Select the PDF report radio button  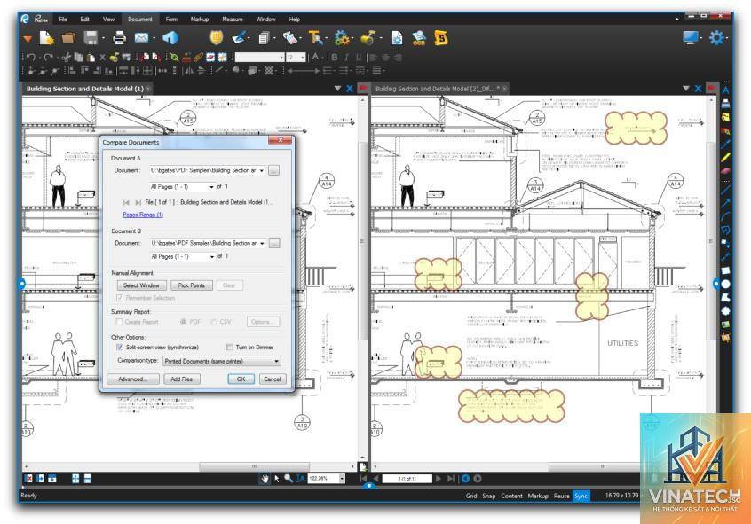pyautogui.click(x=183, y=322)
